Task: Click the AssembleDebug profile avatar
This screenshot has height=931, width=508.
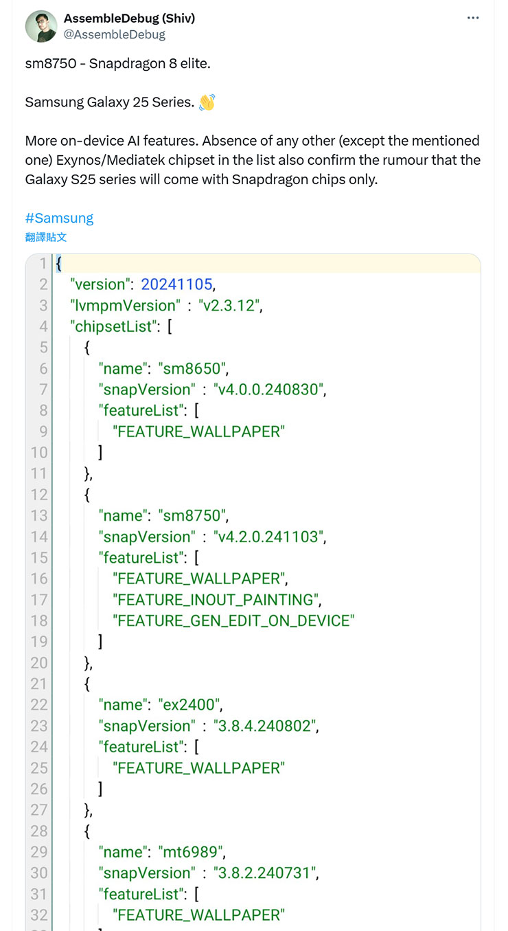Action: coord(41,26)
